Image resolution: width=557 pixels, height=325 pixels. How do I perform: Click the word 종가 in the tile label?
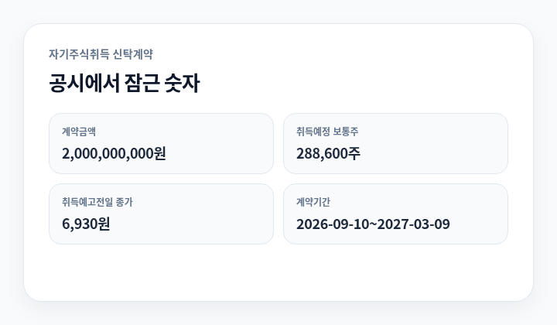click(125, 202)
